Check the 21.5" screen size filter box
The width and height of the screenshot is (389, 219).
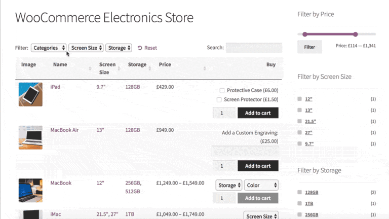300,121
